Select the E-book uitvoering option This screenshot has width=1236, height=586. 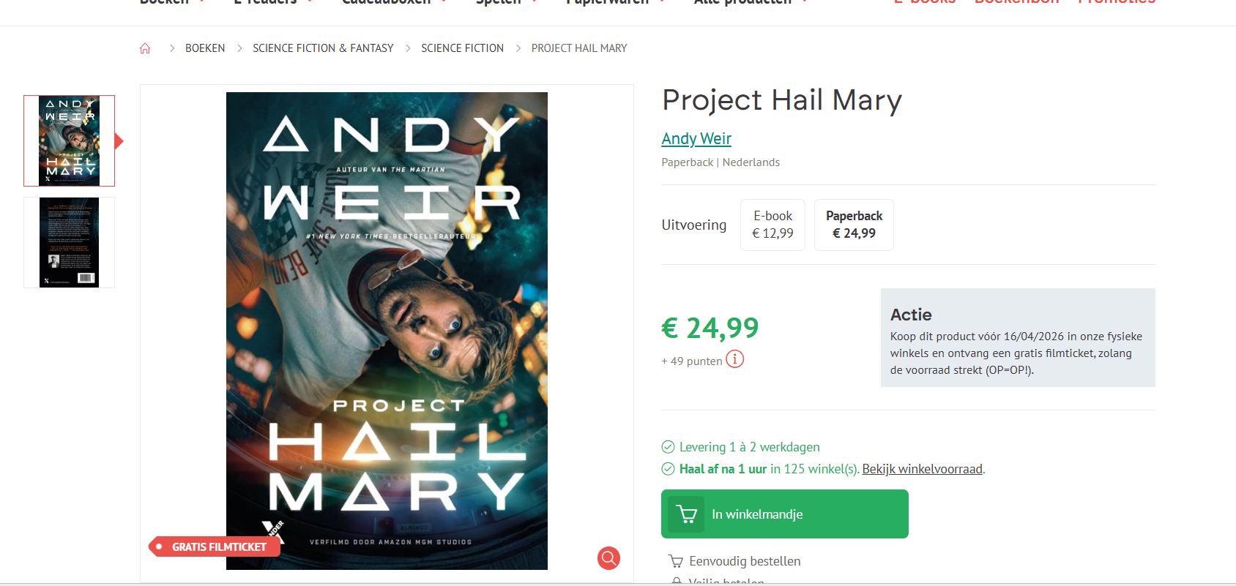[x=772, y=225]
